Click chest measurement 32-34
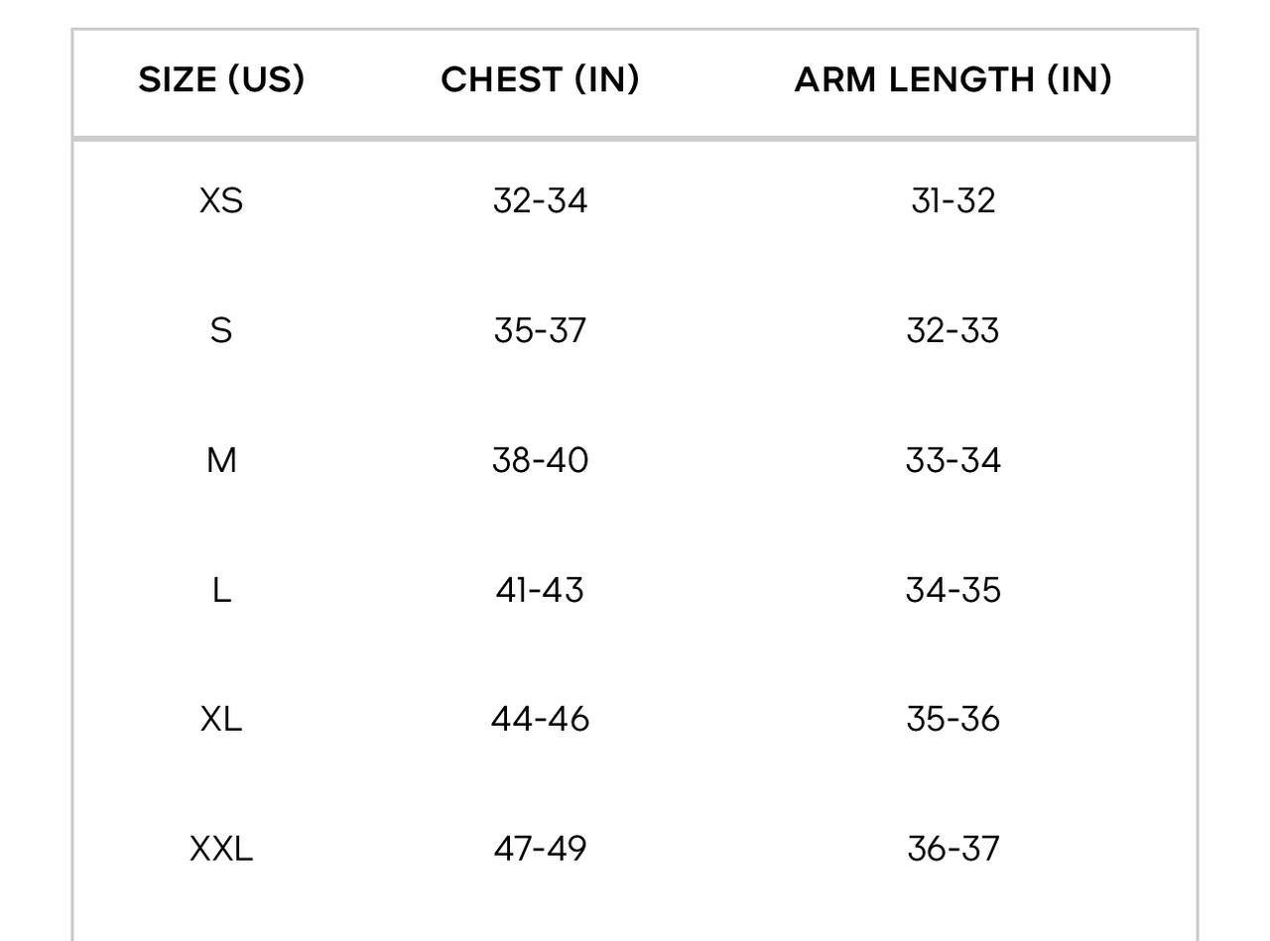 pyautogui.click(x=540, y=201)
